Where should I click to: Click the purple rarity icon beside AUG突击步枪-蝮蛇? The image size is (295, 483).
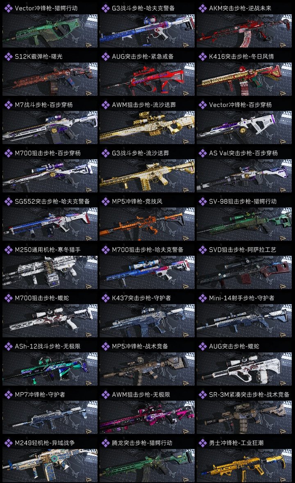(x=202, y=346)
